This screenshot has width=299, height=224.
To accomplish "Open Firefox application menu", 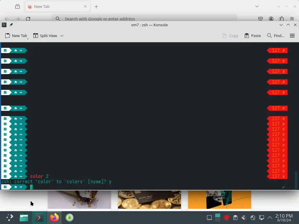I will 292,19.
